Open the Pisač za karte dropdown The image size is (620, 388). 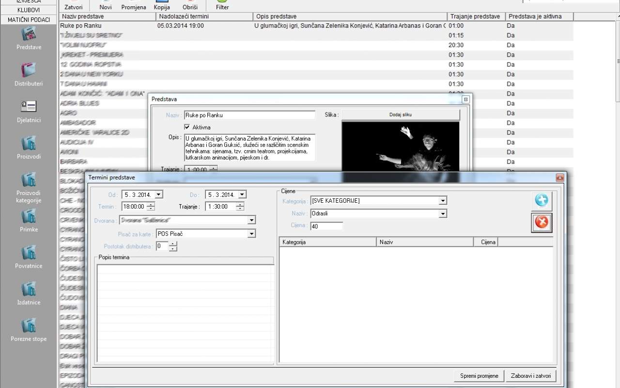251,234
